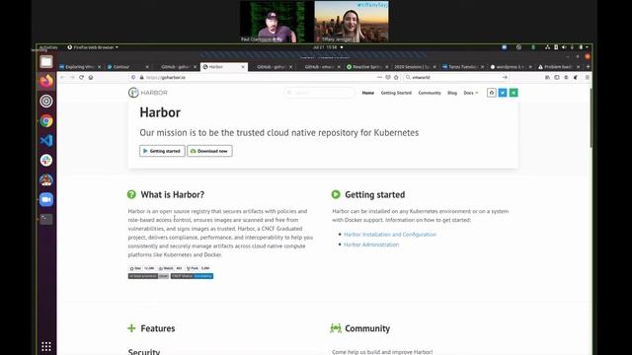Go back in Firefox history

62,77
